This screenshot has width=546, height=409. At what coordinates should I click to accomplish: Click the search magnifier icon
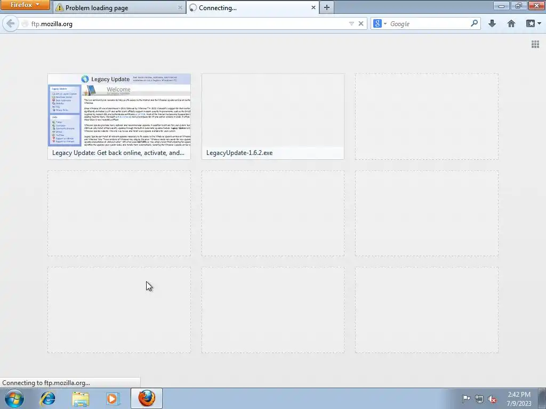[474, 23]
